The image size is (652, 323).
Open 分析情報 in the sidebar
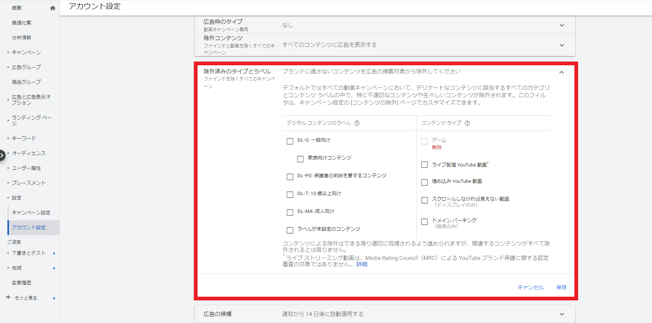pos(22,37)
